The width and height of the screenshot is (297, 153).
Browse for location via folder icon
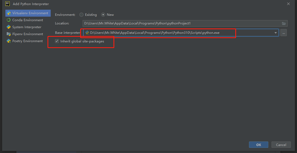pos(284,23)
